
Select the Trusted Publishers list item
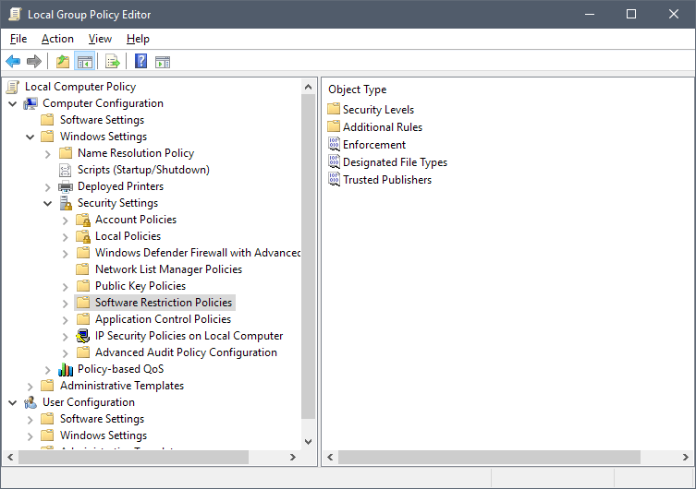[387, 180]
